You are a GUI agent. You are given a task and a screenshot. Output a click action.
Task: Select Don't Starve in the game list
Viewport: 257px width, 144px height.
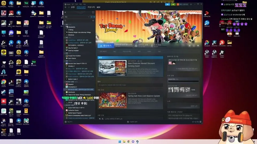pos(72,58)
